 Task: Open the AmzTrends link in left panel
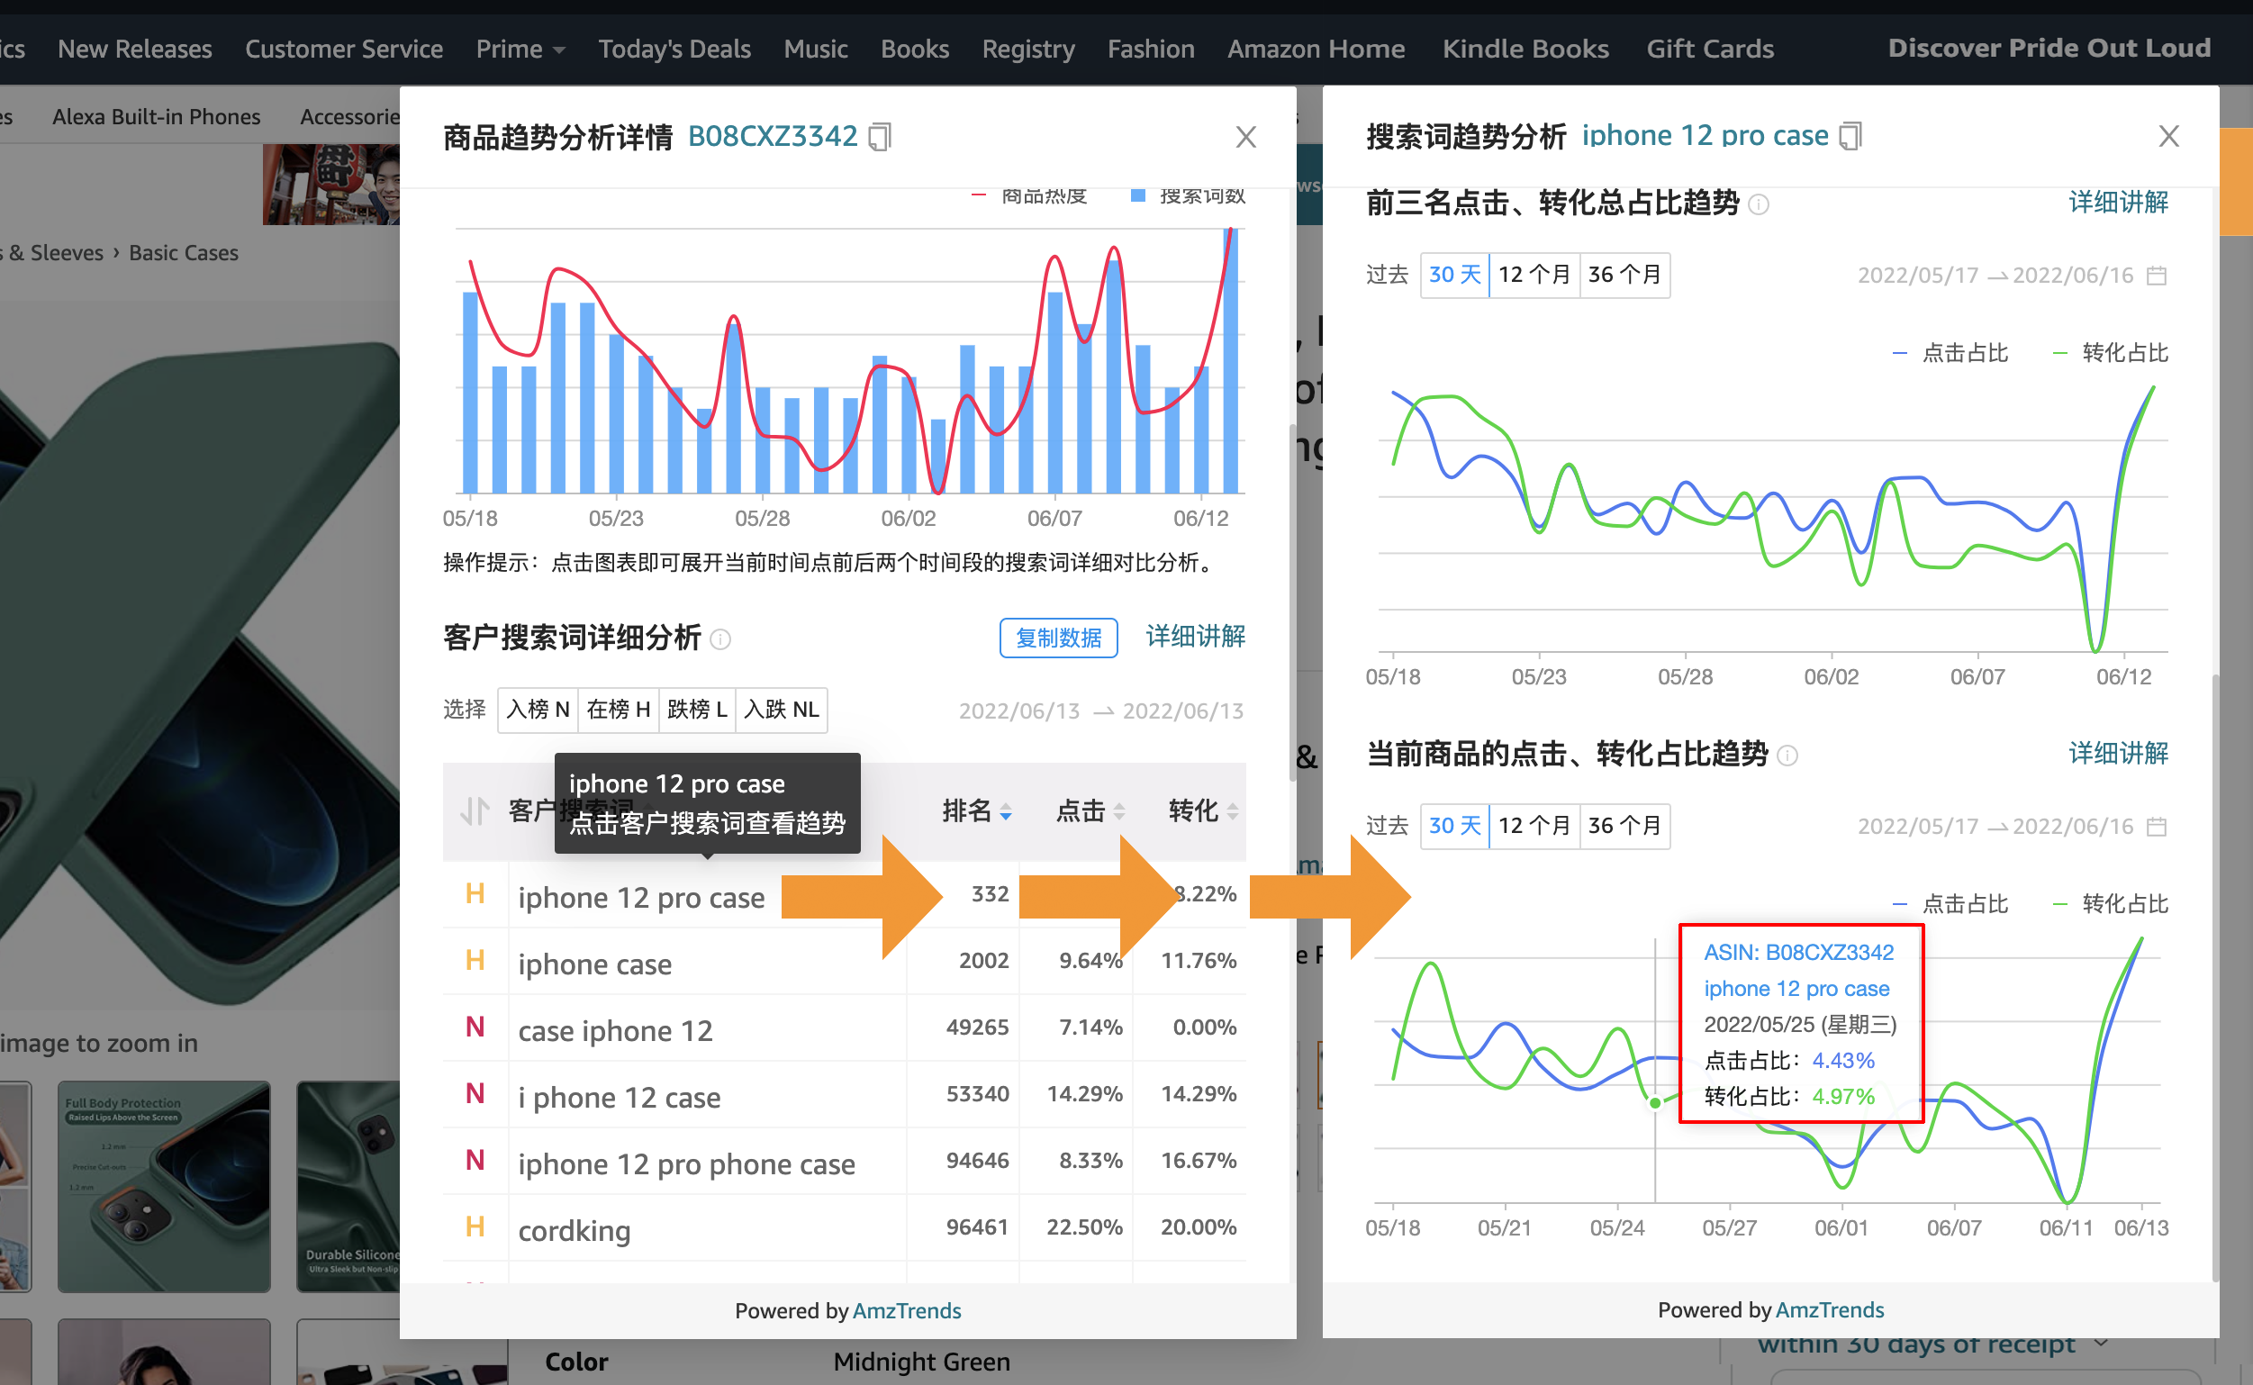coord(907,1311)
